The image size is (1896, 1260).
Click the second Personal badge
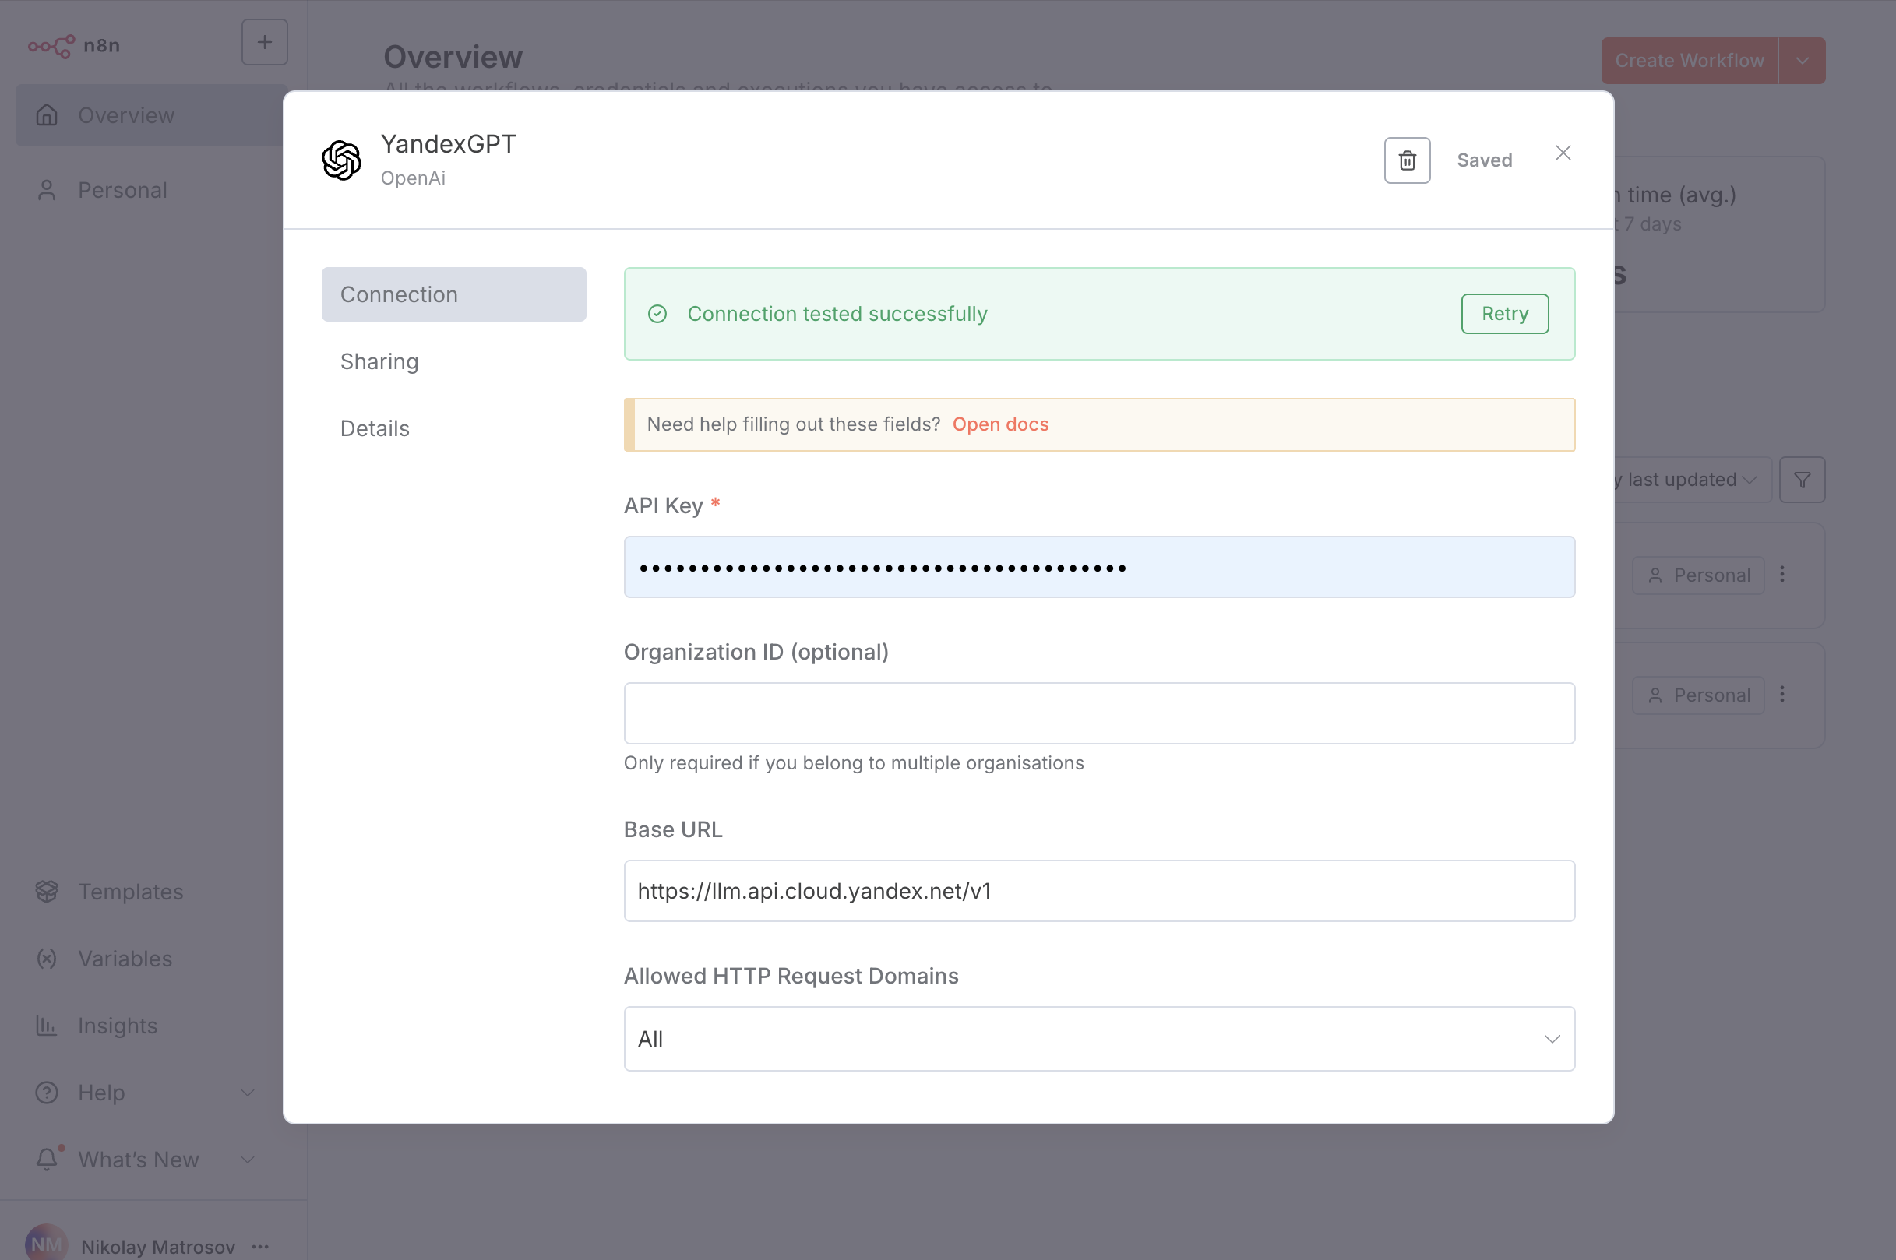pos(1698,695)
